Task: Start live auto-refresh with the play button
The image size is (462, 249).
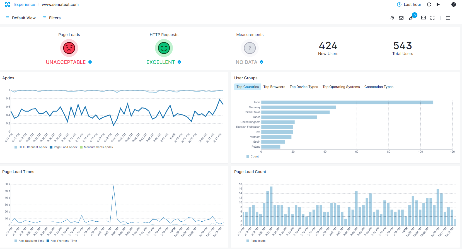Action: click(x=438, y=4)
